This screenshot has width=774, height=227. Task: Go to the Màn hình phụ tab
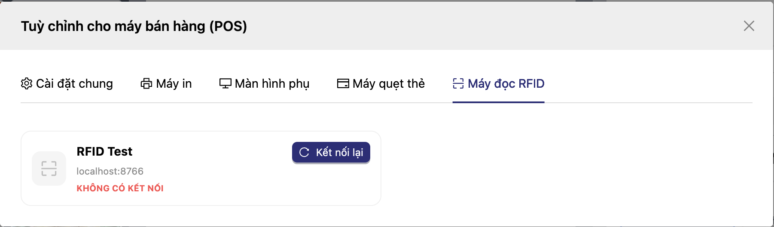(272, 83)
